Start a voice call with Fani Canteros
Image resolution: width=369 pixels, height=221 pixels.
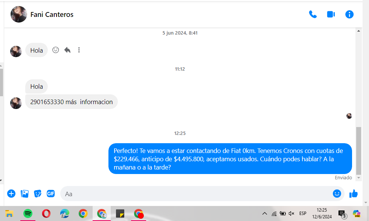point(313,14)
